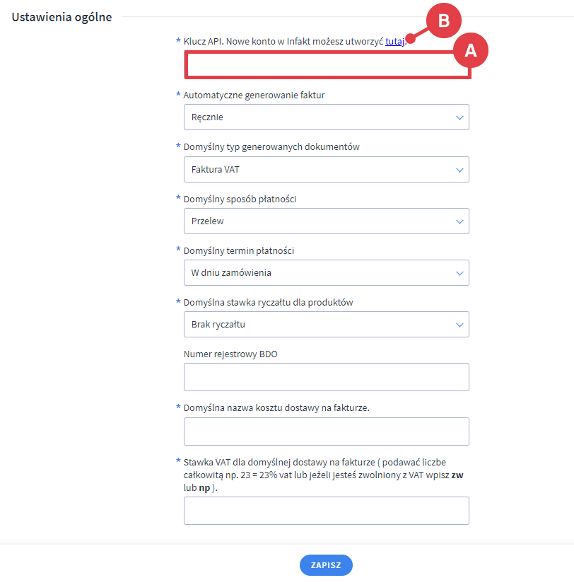
Task: Click the 'Domyślny sposób płatności' field label
Action: click(240, 199)
